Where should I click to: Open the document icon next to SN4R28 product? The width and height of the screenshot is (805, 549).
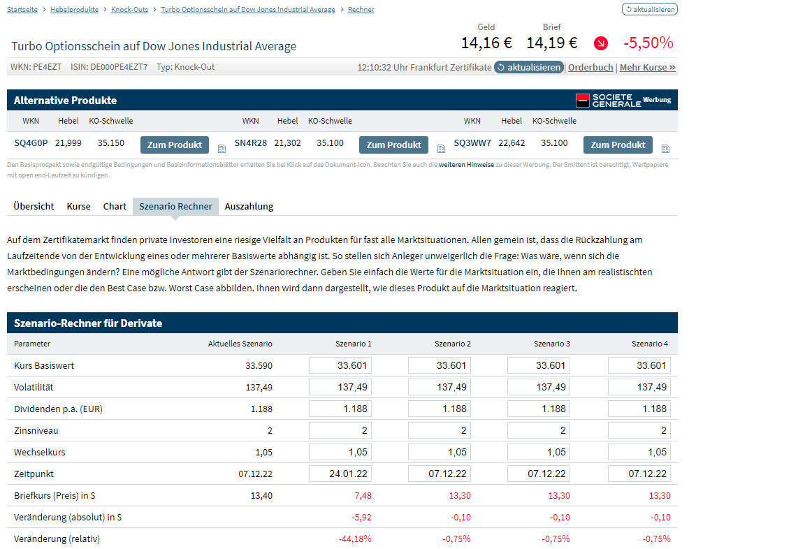441,148
